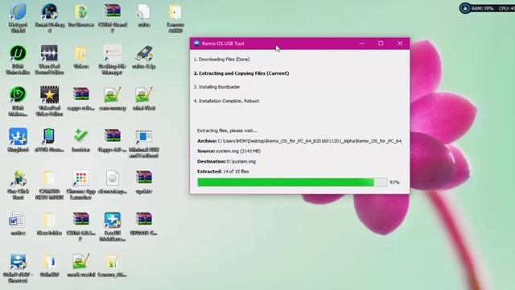Open the VideoPad star filmstrip icon

pos(49,95)
